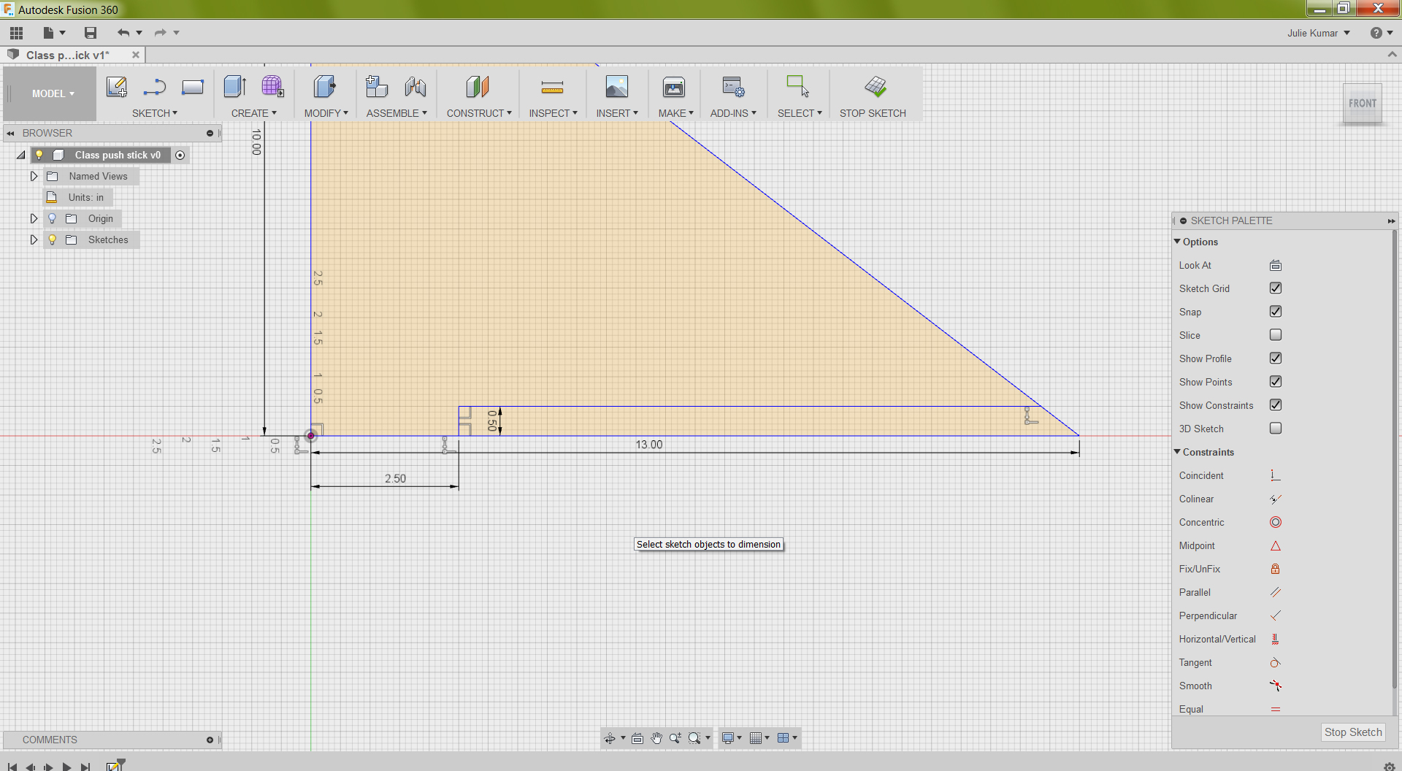
Task: Apply the Colinear constraint
Action: [x=1276, y=499]
